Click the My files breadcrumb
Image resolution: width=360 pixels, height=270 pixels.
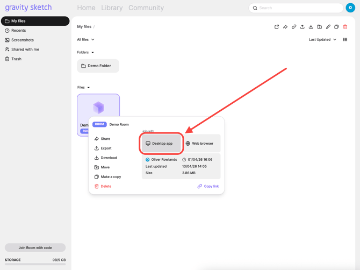(x=84, y=27)
